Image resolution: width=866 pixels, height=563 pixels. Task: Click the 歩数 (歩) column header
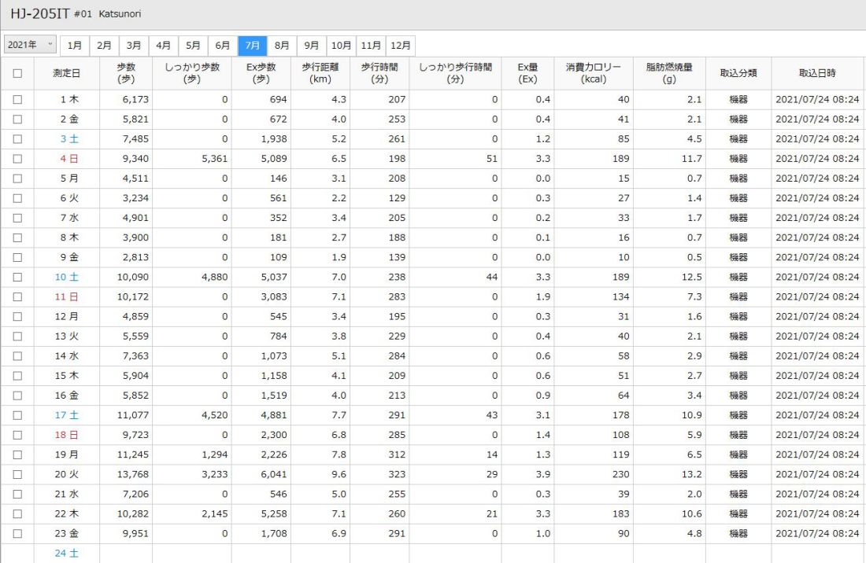click(x=126, y=73)
